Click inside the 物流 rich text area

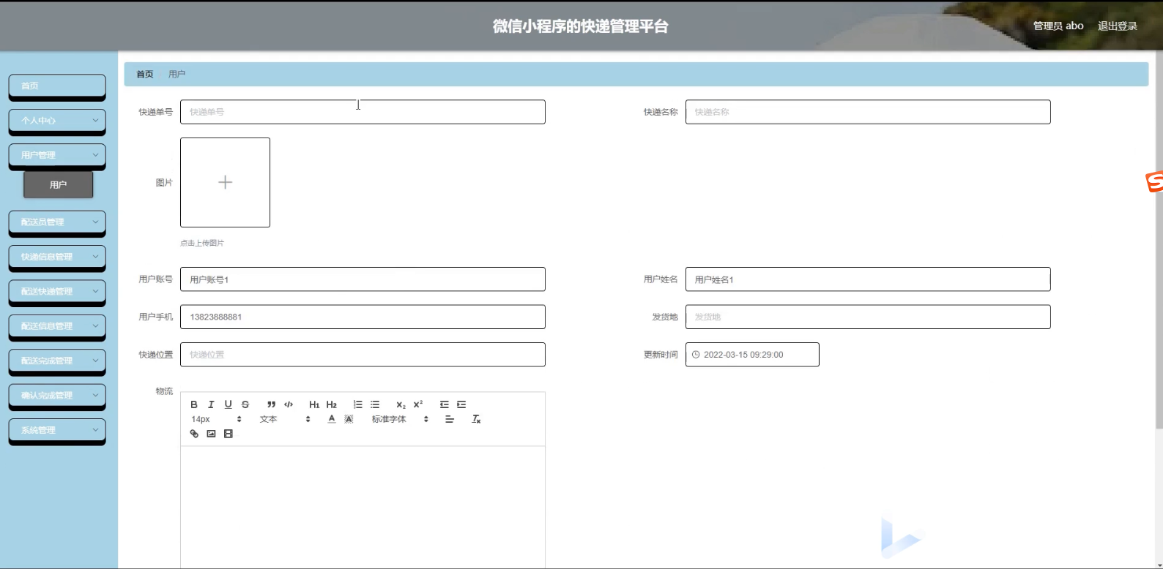pyautogui.click(x=363, y=507)
